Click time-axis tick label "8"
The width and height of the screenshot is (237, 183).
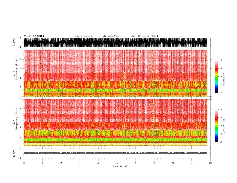[173, 163]
